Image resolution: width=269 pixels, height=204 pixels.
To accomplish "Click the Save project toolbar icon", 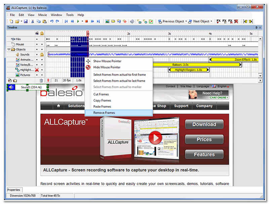I will pyautogui.click(x=25, y=21).
